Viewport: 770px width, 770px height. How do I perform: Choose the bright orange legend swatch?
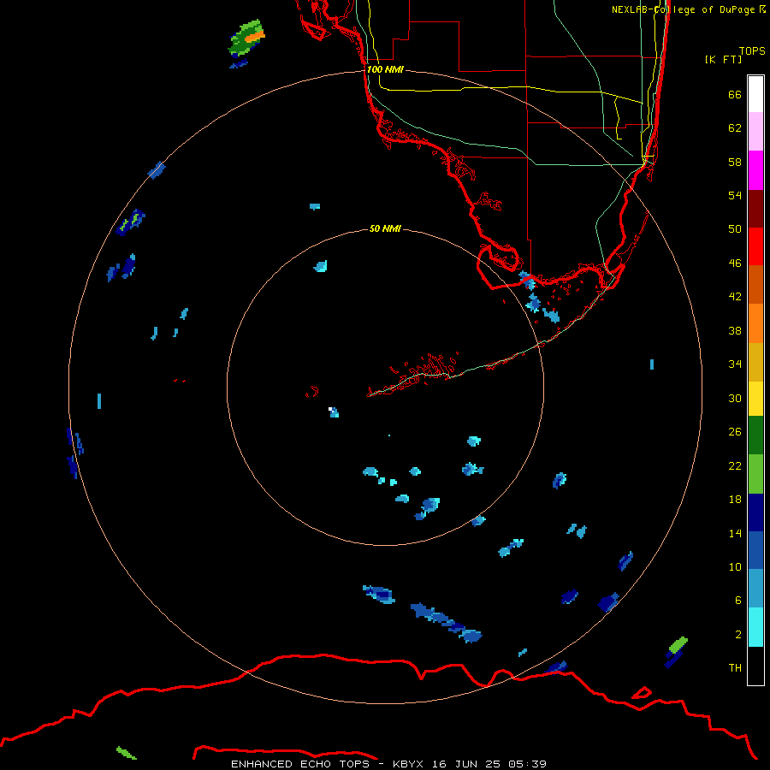point(755,323)
